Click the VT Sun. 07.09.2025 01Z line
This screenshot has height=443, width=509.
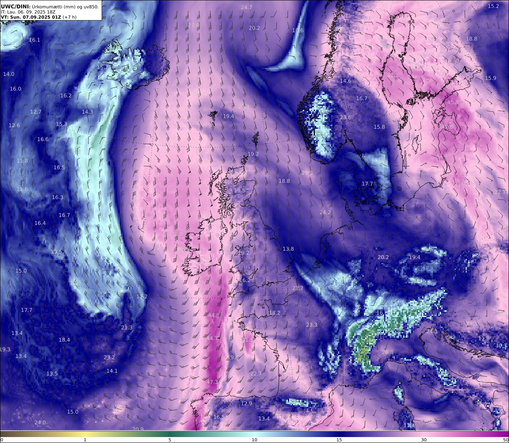tap(39, 17)
